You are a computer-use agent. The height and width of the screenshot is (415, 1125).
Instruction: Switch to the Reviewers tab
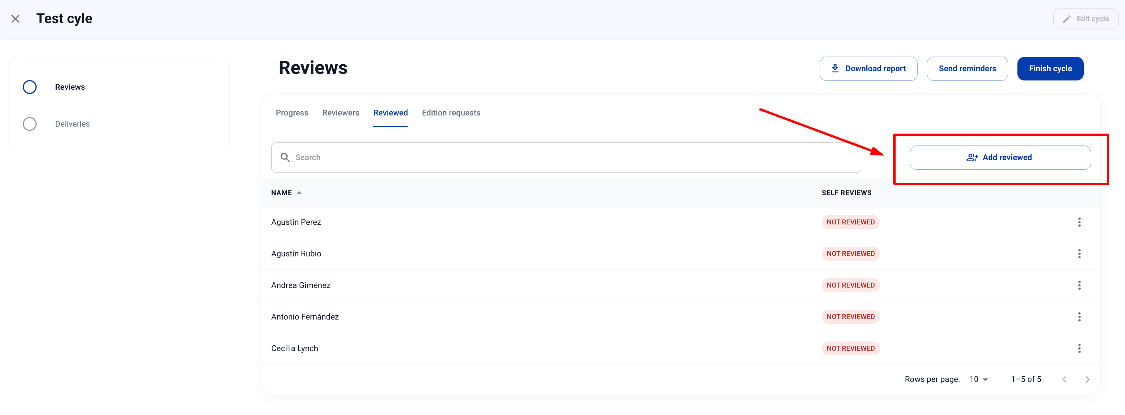[x=340, y=113]
